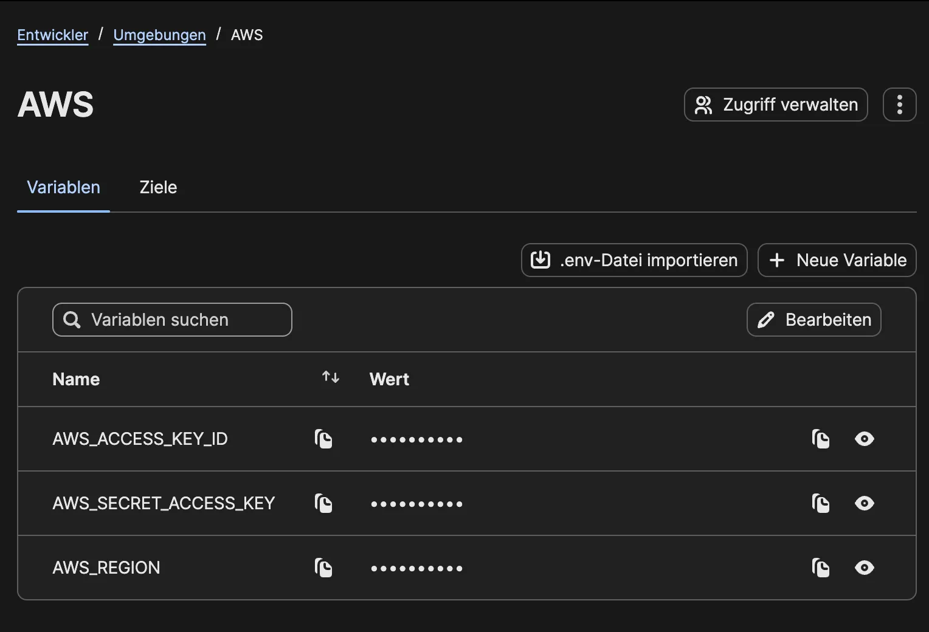Select the AWS_ACCESS_KEY_ID name text

140,439
